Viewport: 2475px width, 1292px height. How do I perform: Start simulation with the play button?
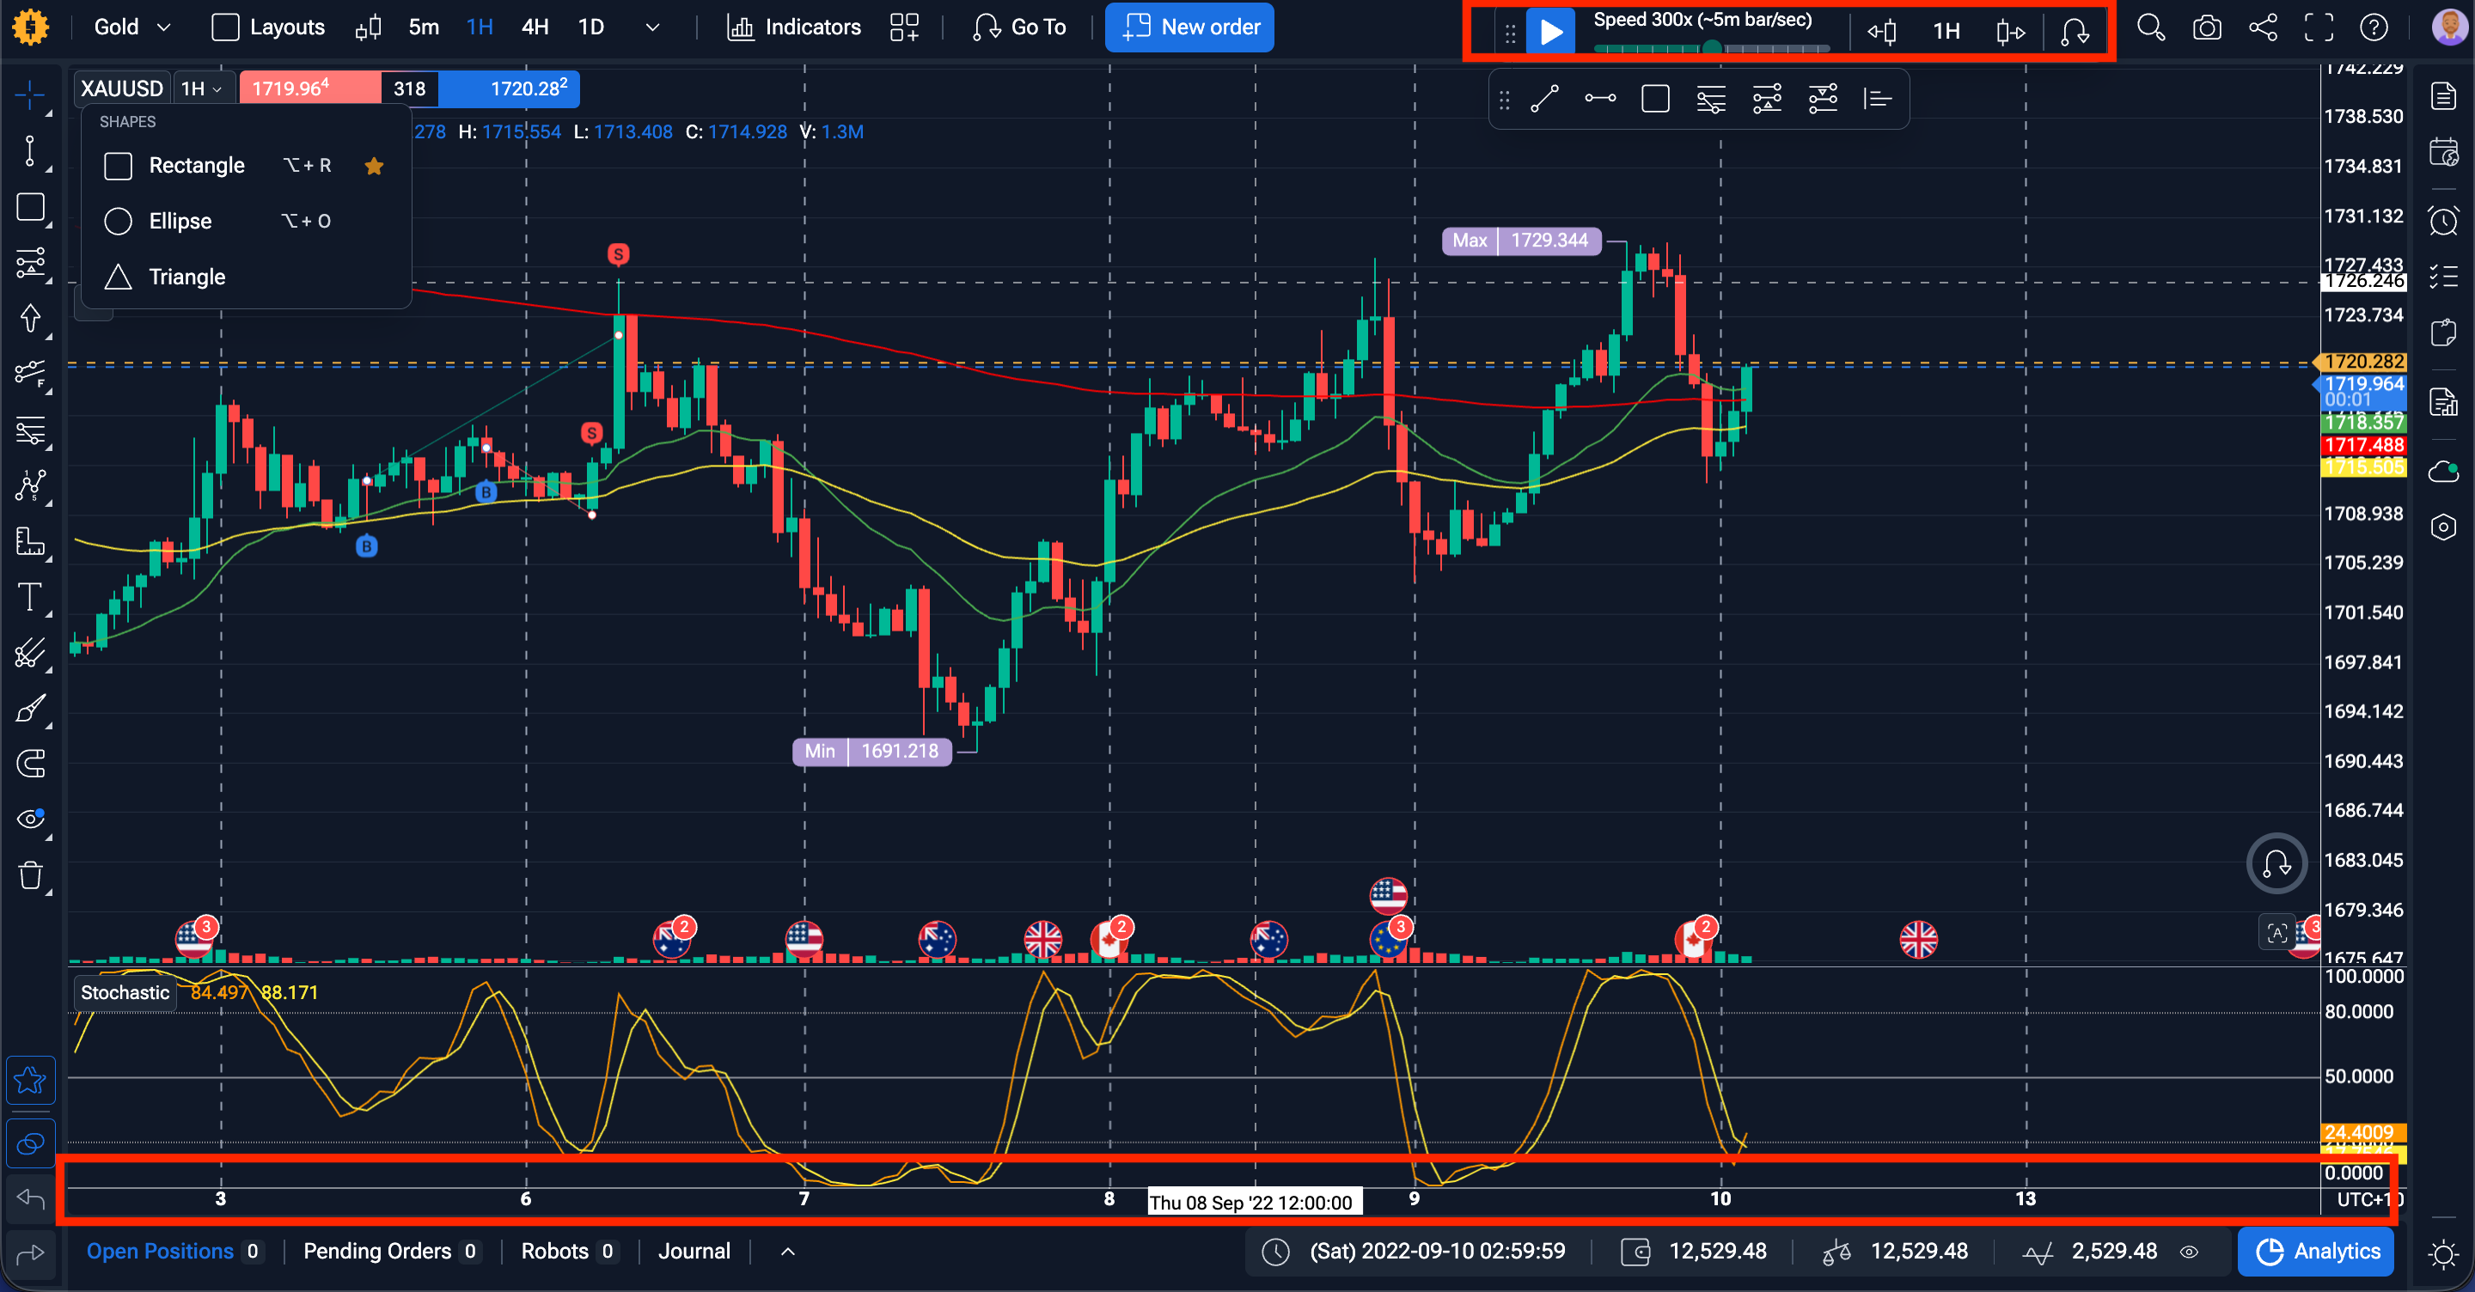1550,32
